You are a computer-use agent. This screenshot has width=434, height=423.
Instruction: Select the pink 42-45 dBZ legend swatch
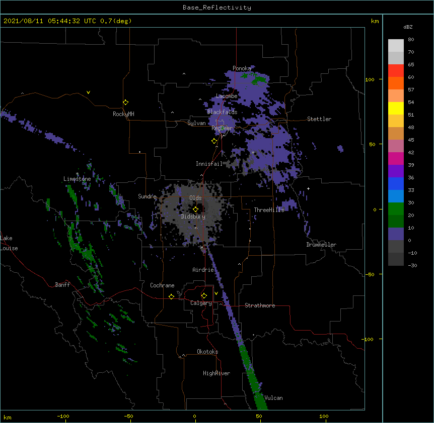pyautogui.click(x=396, y=146)
